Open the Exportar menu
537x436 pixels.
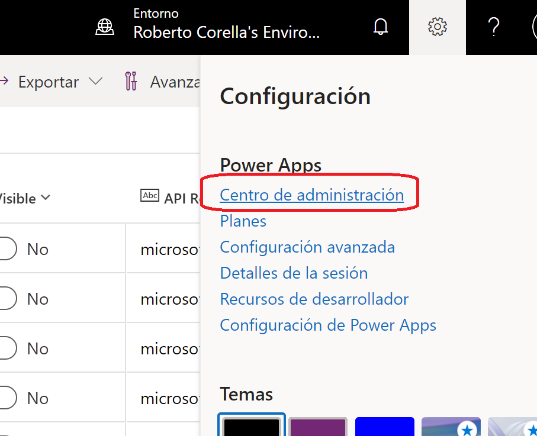click(x=49, y=82)
